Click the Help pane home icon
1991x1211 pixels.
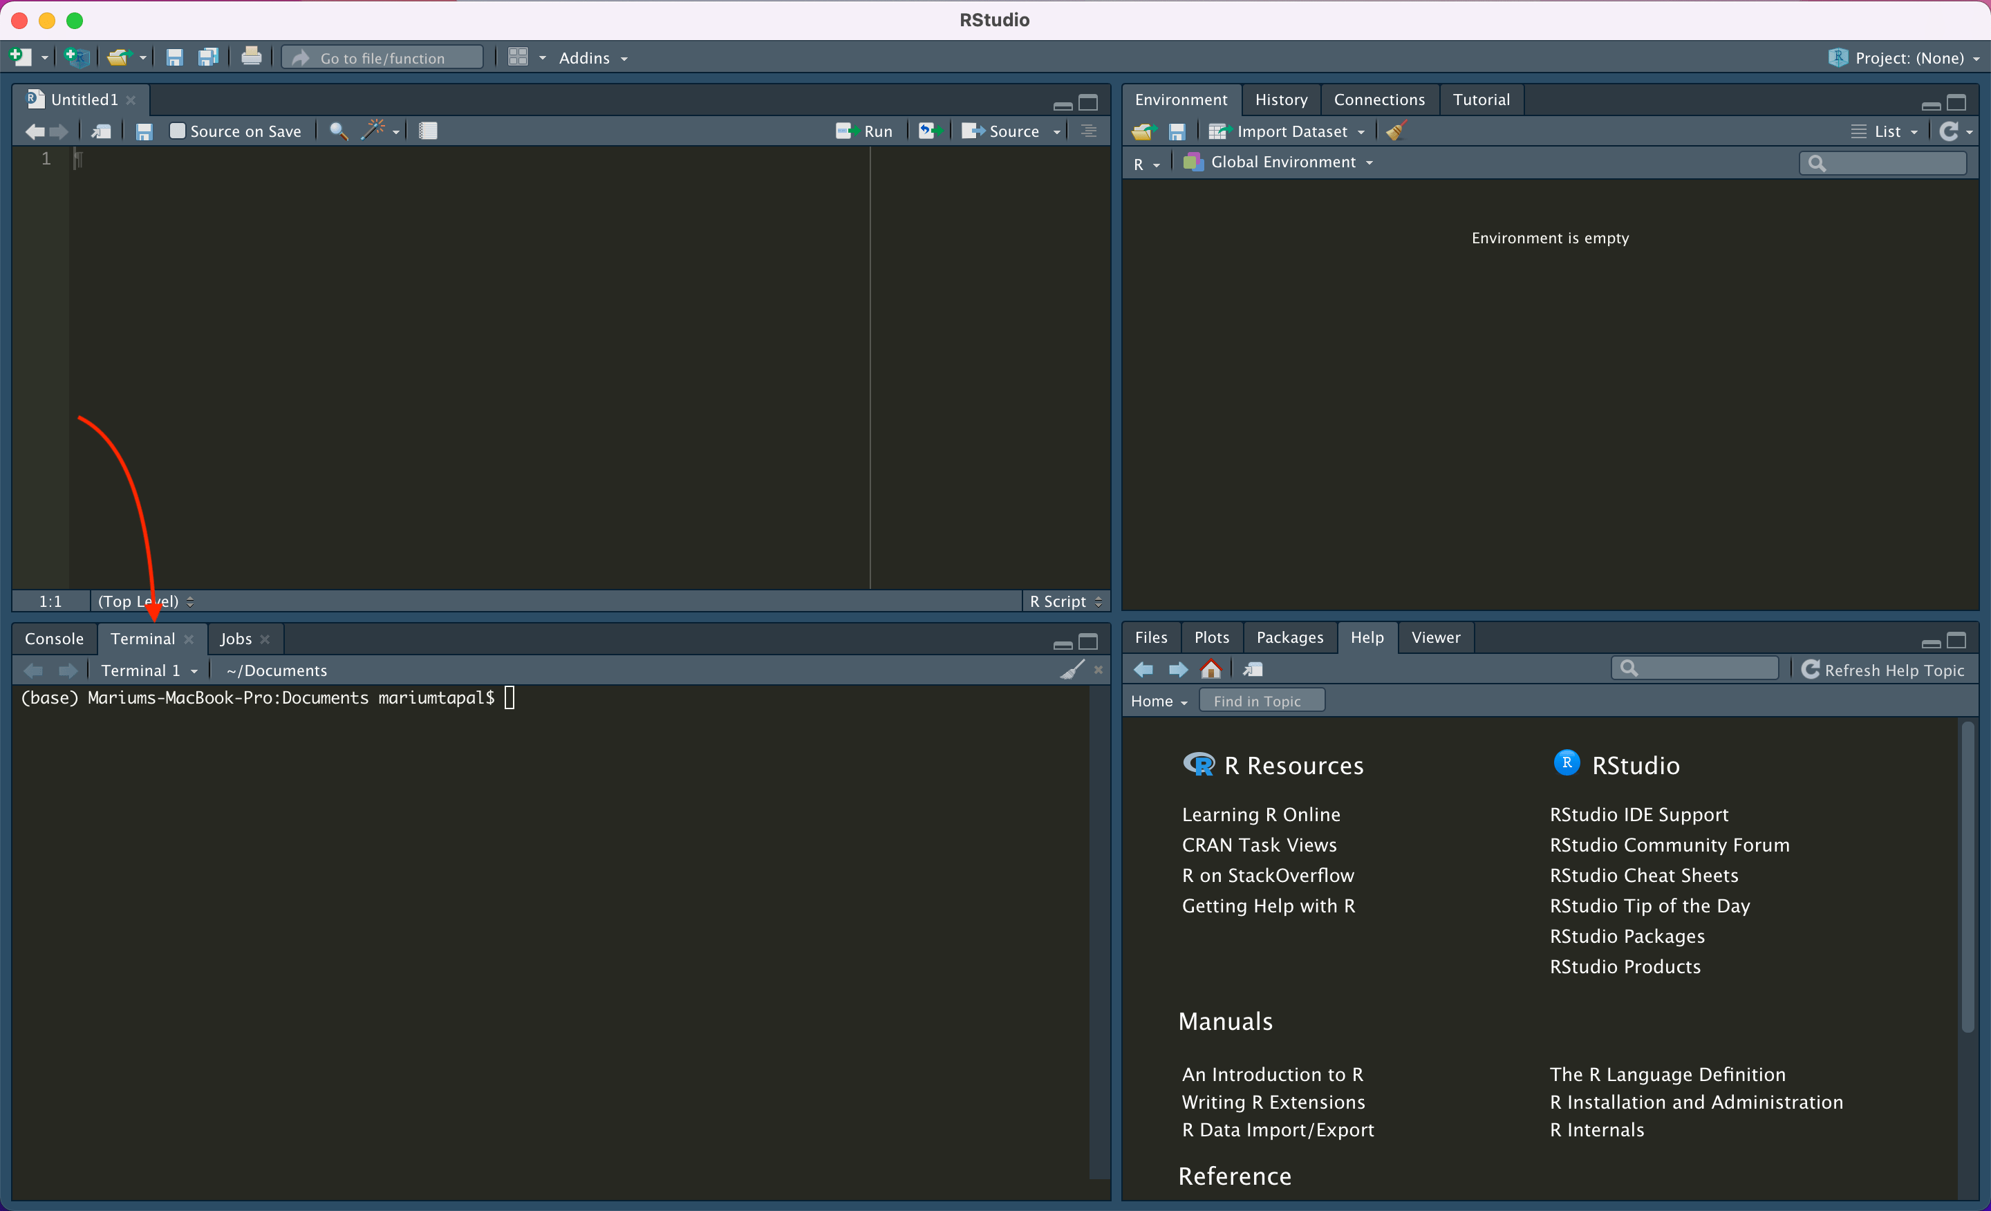[x=1211, y=670]
